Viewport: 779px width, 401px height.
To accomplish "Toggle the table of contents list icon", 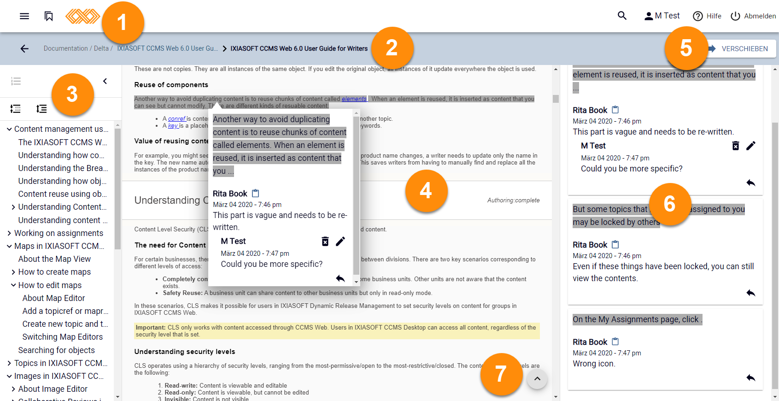I will click(16, 82).
